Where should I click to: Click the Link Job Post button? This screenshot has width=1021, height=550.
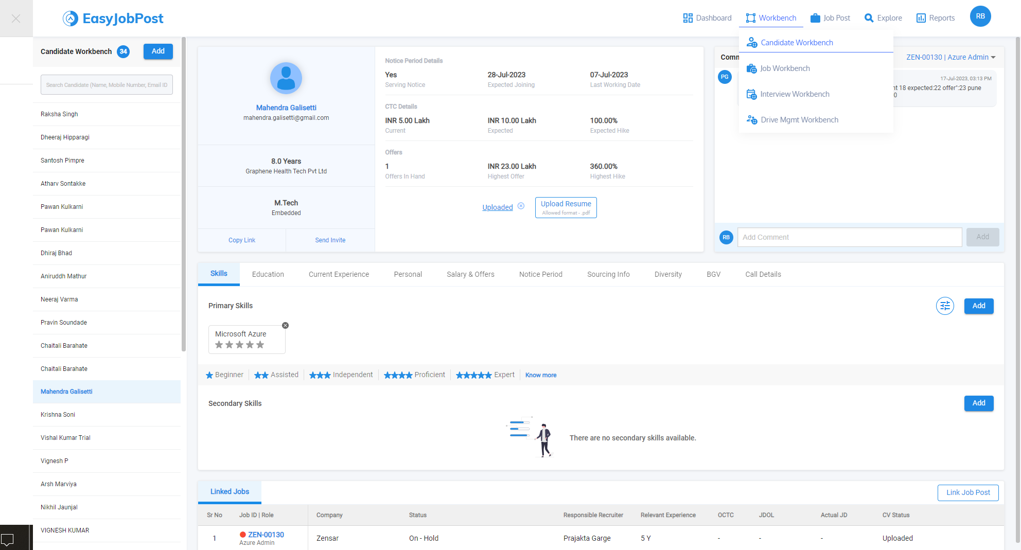tap(967, 492)
